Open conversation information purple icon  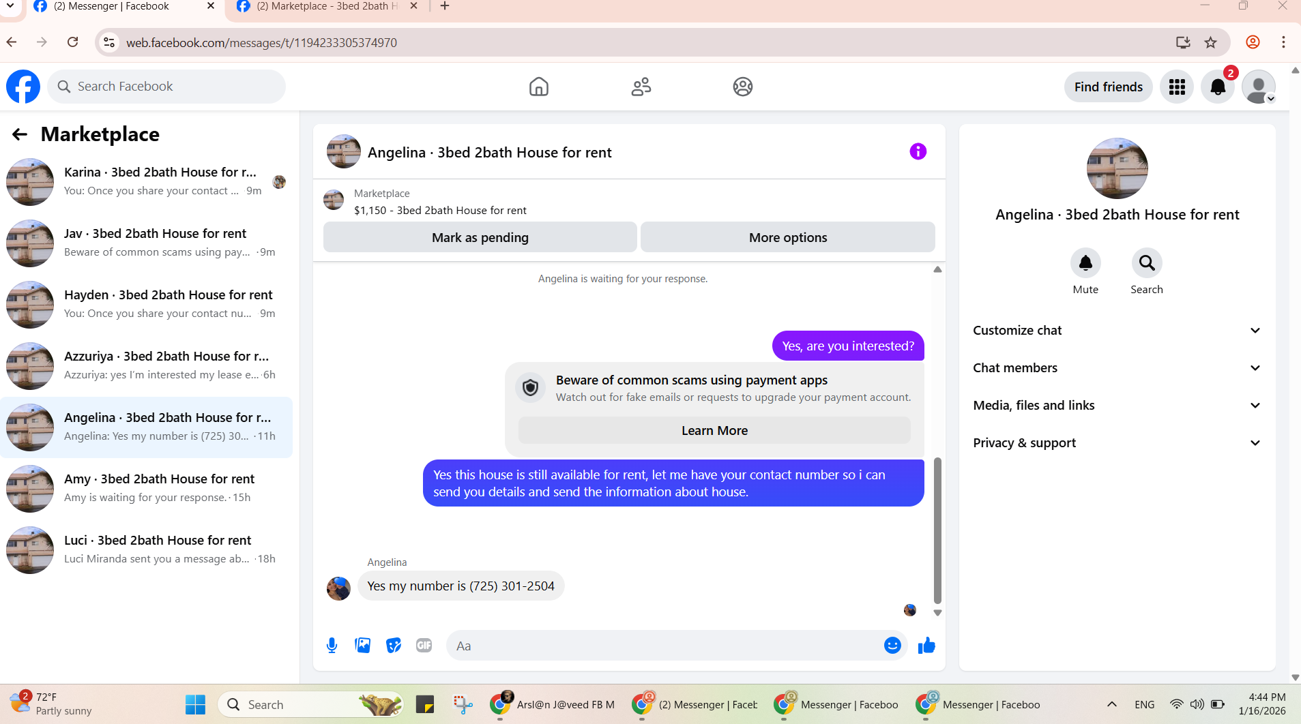click(918, 151)
